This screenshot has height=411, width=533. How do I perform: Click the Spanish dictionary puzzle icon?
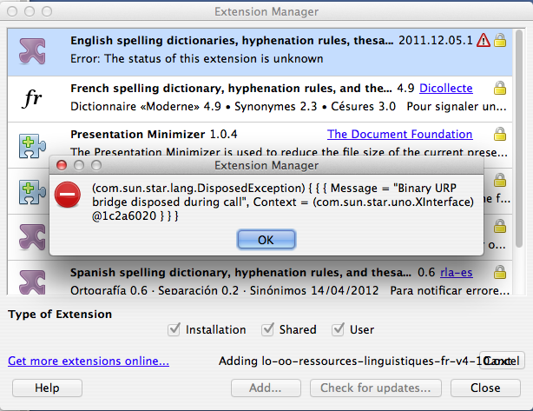(x=32, y=278)
